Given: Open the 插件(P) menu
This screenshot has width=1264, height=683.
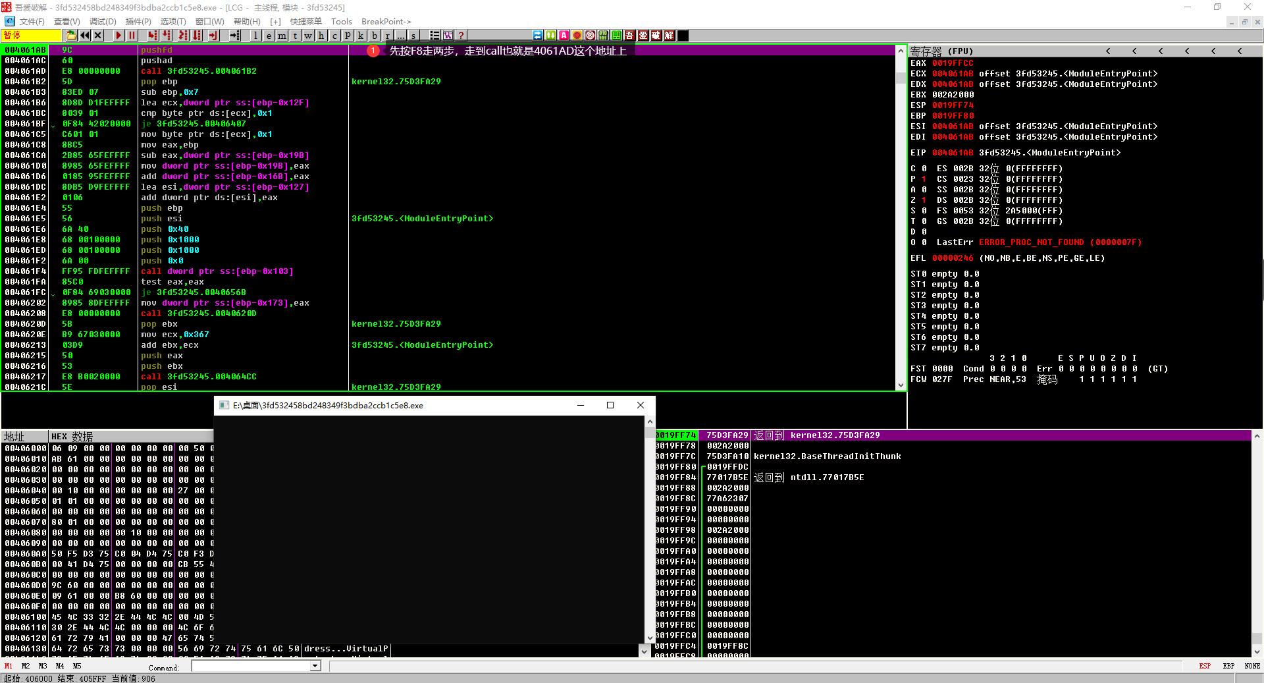Looking at the screenshot, I should pyautogui.click(x=138, y=22).
